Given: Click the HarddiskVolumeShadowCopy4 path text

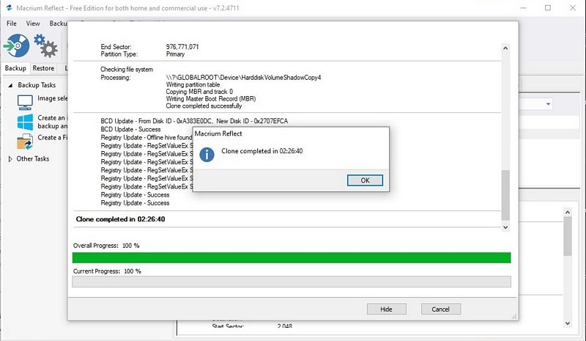Looking at the screenshot, I should point(243,78).
